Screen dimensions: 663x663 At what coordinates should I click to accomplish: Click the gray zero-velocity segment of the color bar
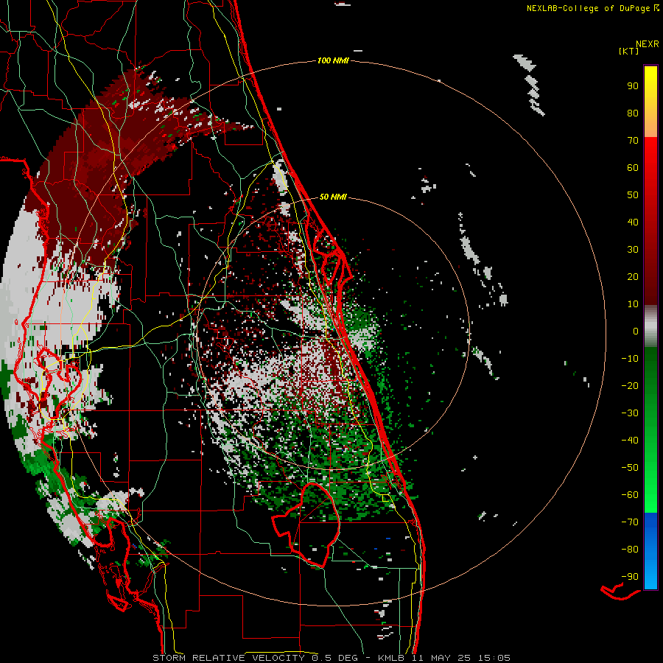[650, 326]
